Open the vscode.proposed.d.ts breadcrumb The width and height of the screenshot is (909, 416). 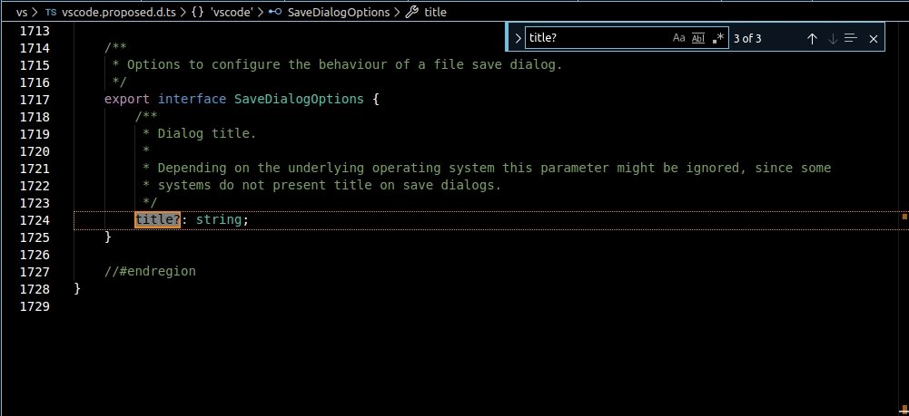118,12
